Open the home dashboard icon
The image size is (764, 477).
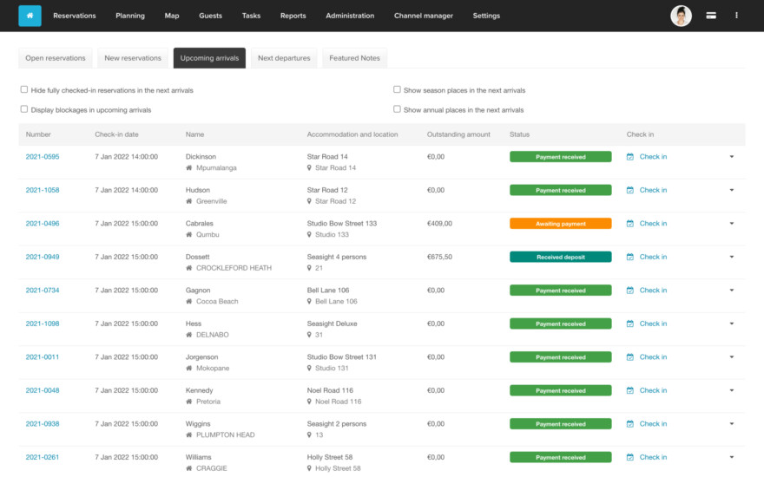[x=30, y=16]
